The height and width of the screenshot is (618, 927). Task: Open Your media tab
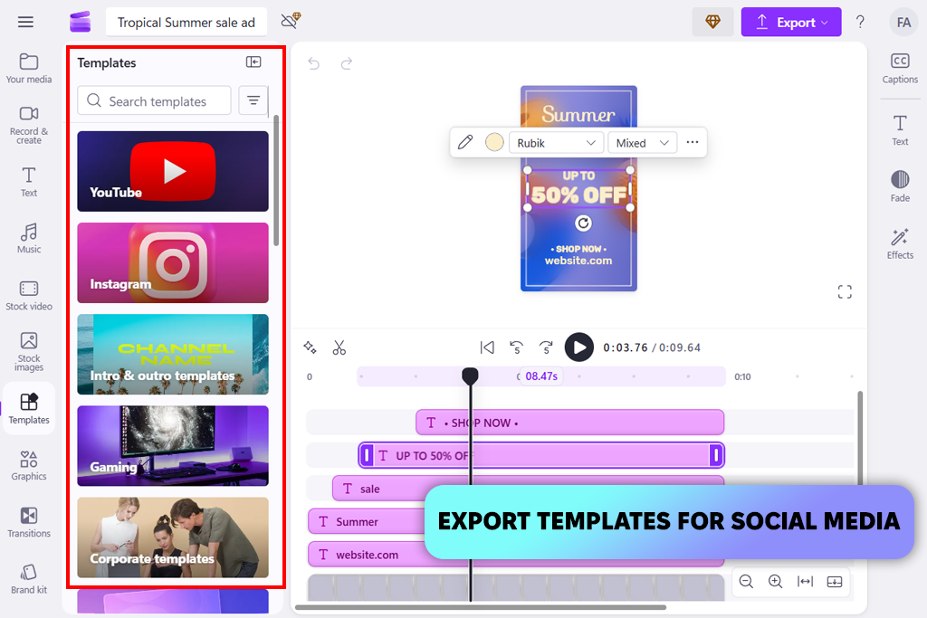tap(28, 68)
